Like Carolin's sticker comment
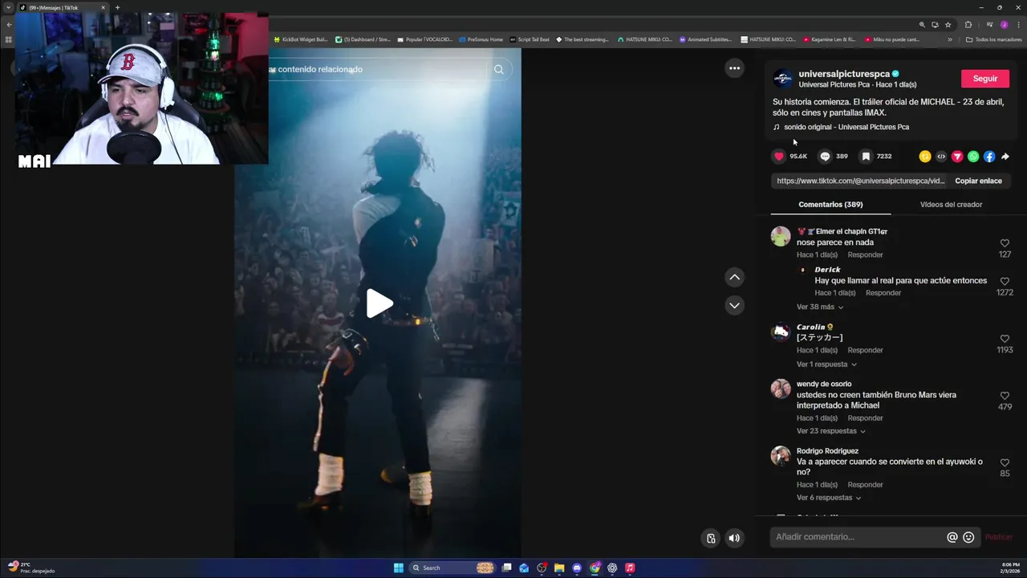Screen dimensions: 1027x578 1005,339
